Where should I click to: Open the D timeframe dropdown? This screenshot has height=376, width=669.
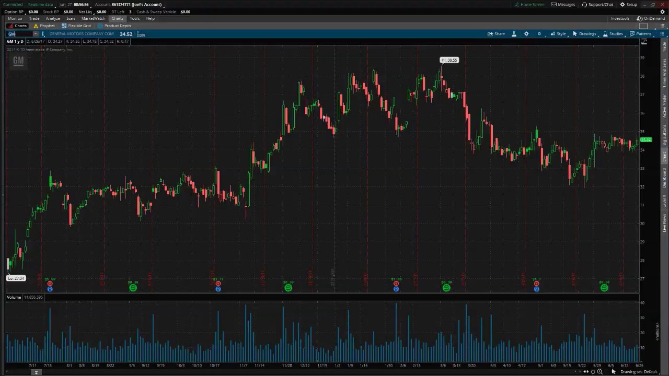(x=539, y=34)
